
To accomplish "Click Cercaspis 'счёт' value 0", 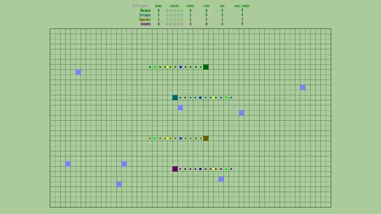I will click(206, 15).
